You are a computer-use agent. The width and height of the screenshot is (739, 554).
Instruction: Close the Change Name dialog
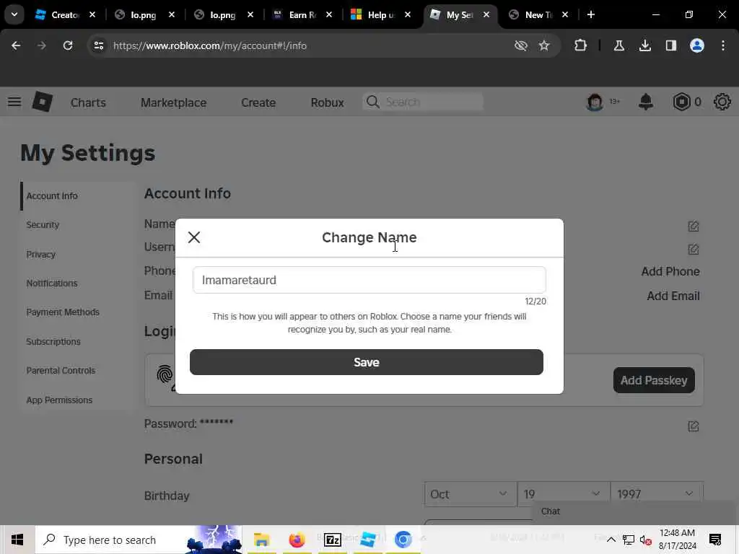click(194, 237)
